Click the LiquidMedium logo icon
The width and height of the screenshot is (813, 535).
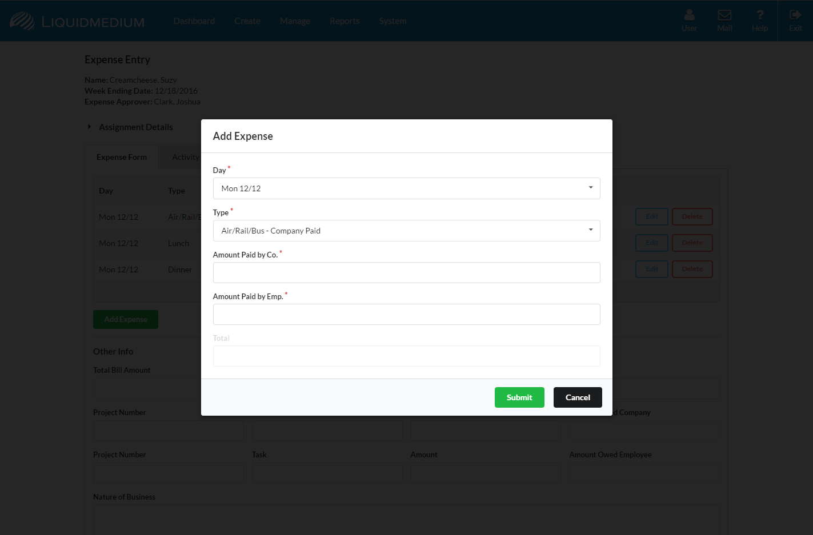pyautogui.click(x=23, y=21)
